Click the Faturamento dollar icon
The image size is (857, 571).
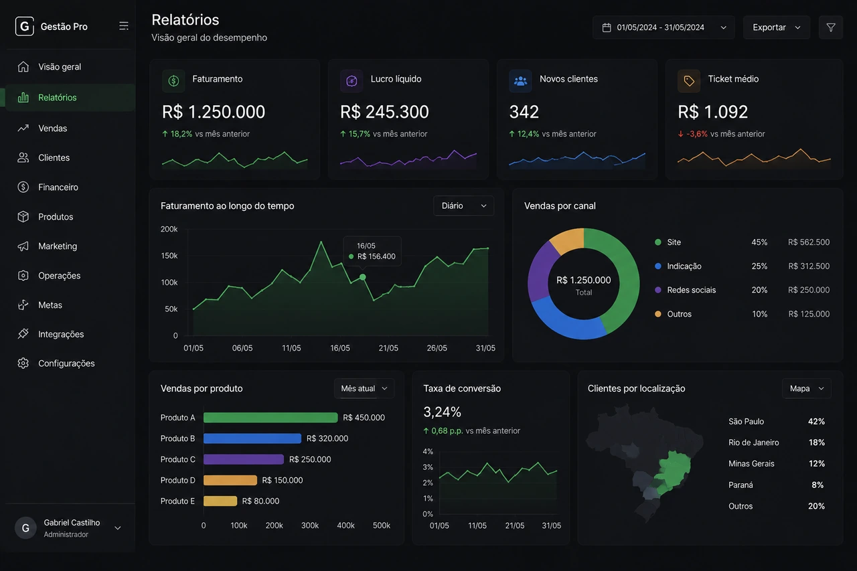coord(173,81)
